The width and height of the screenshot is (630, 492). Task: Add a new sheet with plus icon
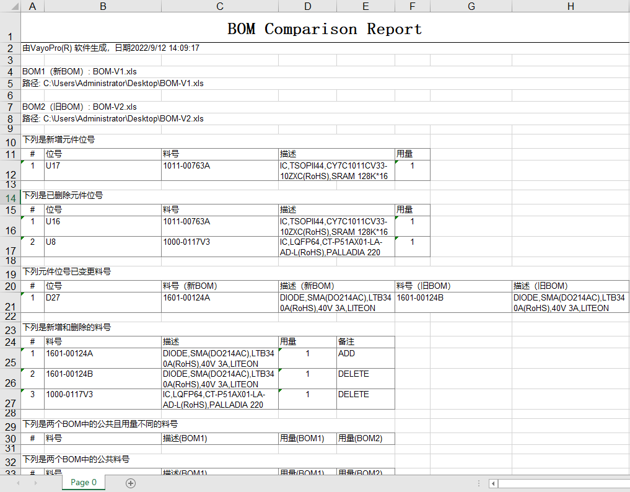(130, 483)
